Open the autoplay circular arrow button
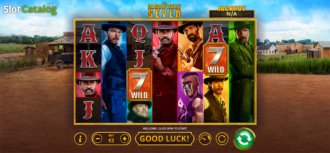The width and height of the screenshot is (330, 153). click(222, 139)
